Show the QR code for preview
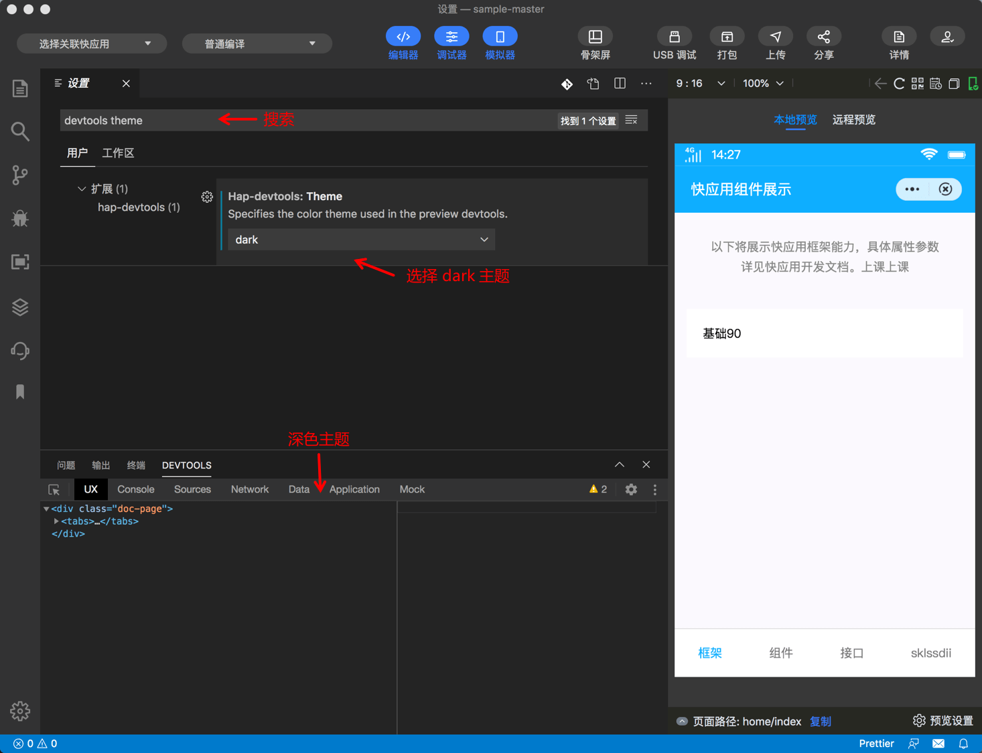This screenshot has width=982, height=753. click(x=917, y=83)
